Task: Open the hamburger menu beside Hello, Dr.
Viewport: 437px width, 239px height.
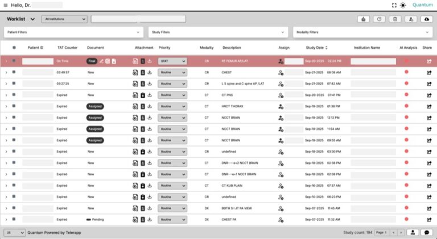Action: [x=6, y=5]
